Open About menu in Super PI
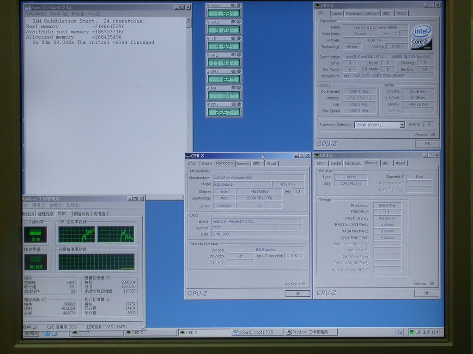Viewport: 473px width, 354px height. (59, 14)
